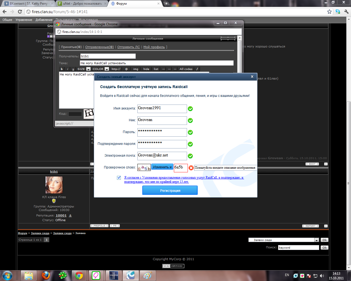Click the keyword search field
351x281 pixels.
click(299, 248)
